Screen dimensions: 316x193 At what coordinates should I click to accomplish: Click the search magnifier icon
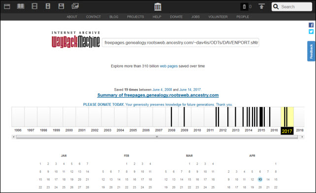(276, 7)
